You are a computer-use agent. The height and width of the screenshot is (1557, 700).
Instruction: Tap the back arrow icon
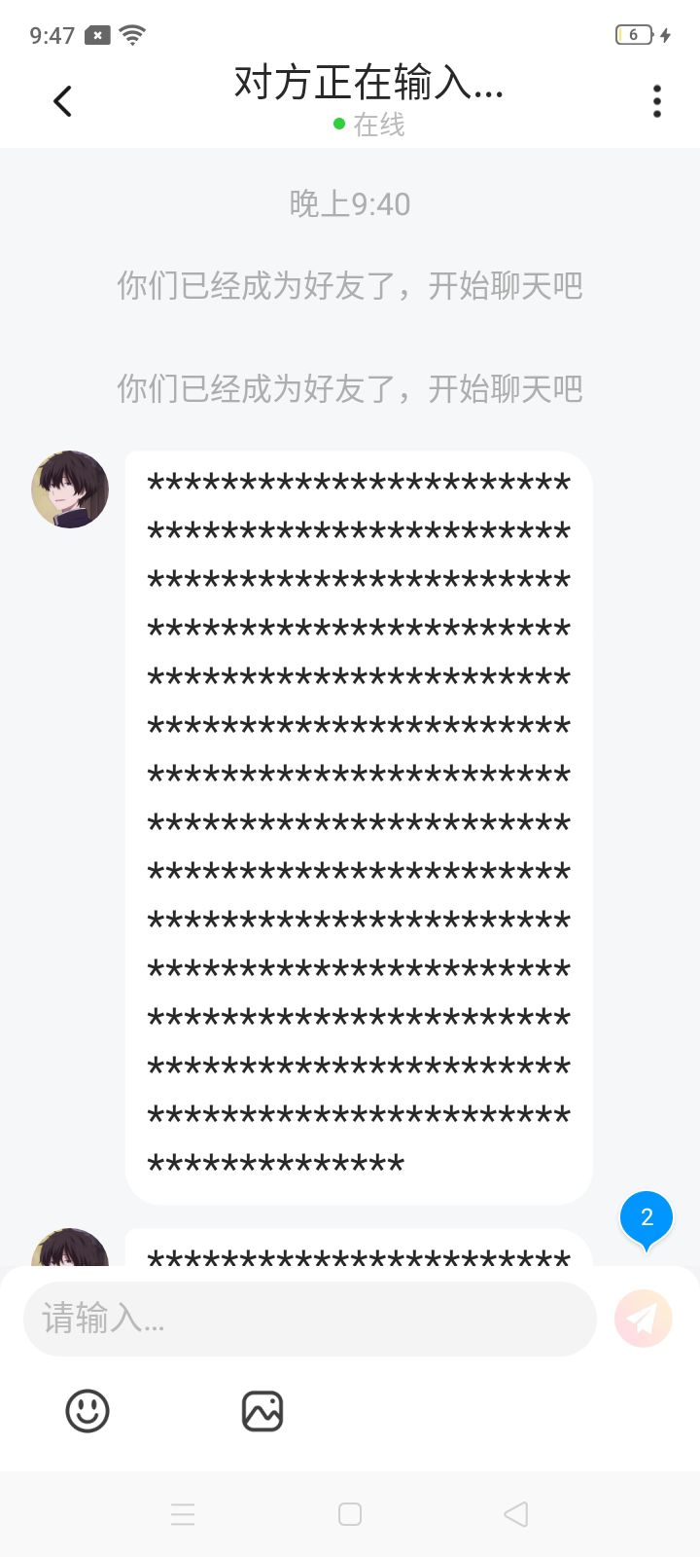click(x=62, y=101)
